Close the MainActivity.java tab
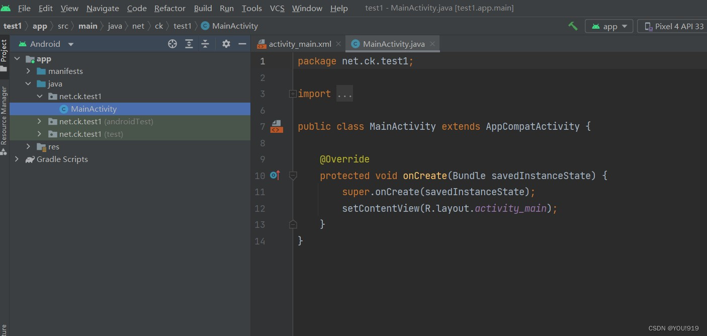Screen dimensions: 707x336 (433, 44)
